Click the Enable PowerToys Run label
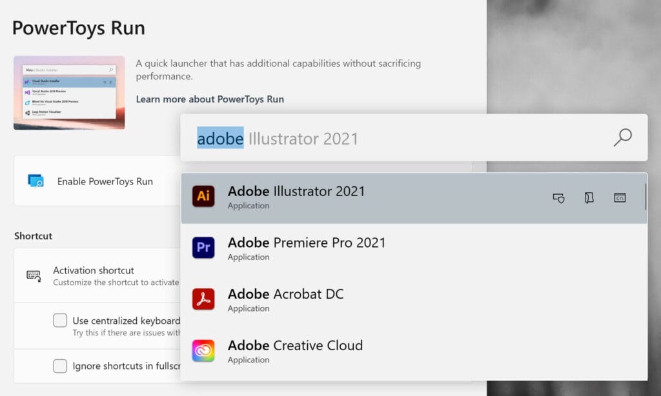Viewport: 661px width, 396px height. 105,181
